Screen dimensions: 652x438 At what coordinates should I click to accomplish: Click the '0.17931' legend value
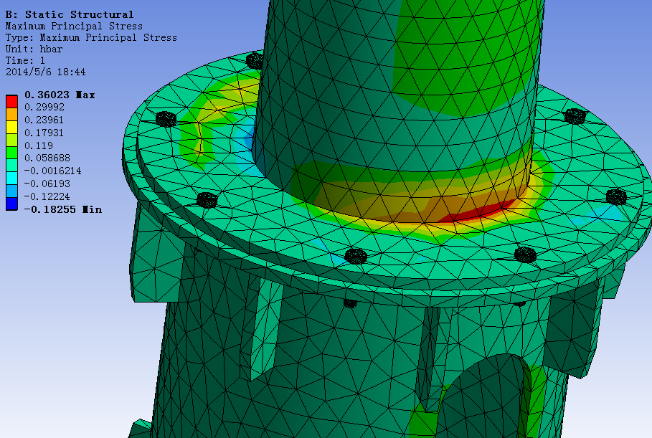tap(44, 133)
